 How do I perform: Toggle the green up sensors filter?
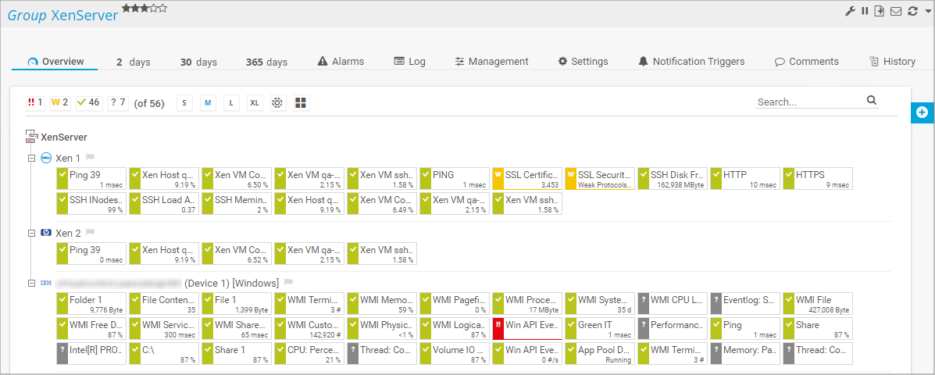[x=88, y=102]
